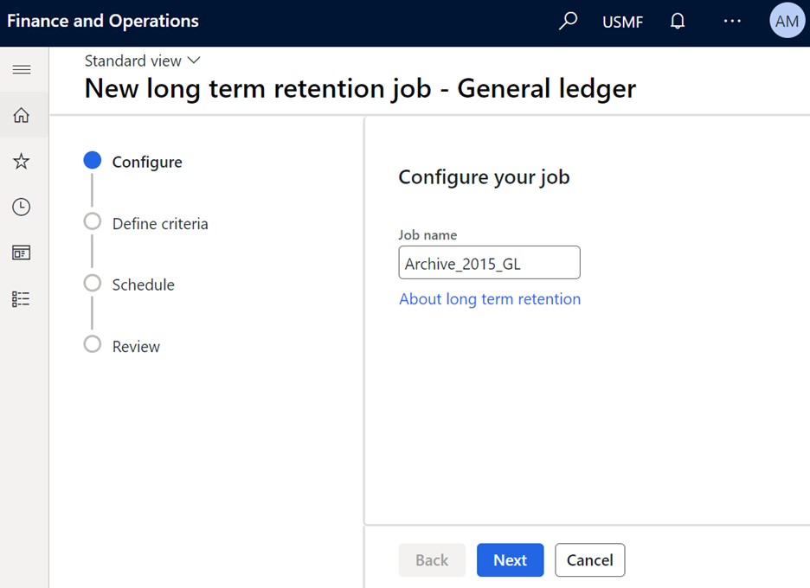Open the Standard view dropdown
Image resolution: width=810 pixels, height=588 pixels.
pyautogui.click(x=142, y=61)
